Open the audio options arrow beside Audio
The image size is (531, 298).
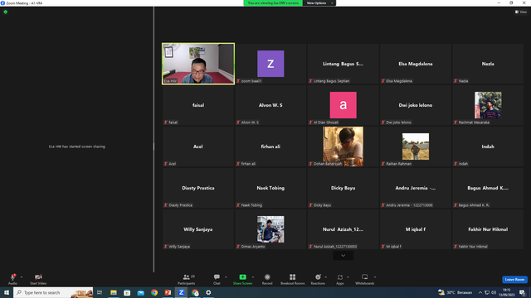[x=22, y=277]
